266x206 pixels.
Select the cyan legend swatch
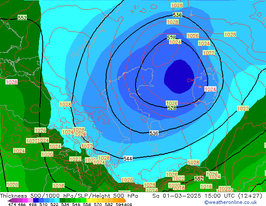click(x=57, y=200)
